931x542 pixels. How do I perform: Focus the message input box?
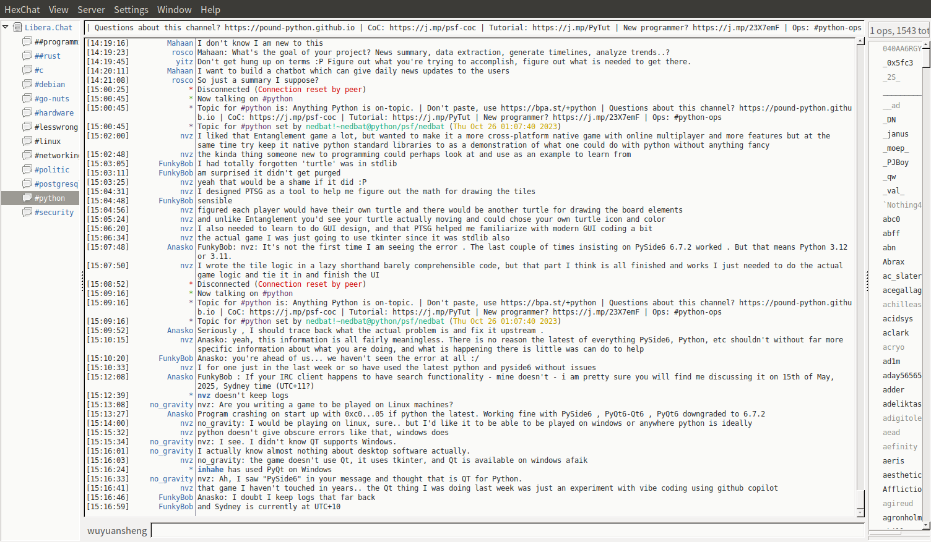point(507,531)
